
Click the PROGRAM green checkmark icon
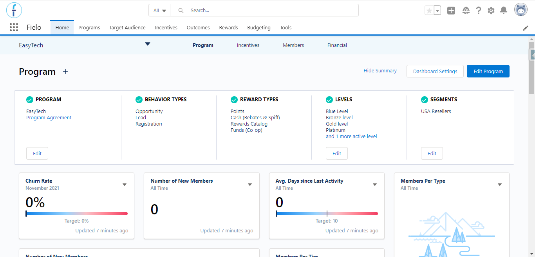(29, 99)
